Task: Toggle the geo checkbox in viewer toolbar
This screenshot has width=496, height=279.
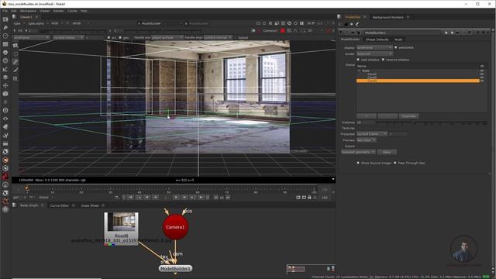Action: (x=120, y=38)
